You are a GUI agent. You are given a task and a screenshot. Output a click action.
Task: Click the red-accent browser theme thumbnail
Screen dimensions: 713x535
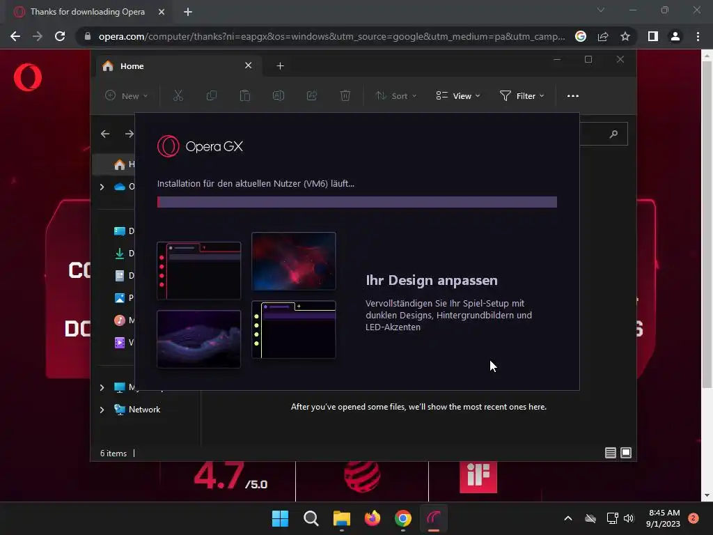click(198, 271)
